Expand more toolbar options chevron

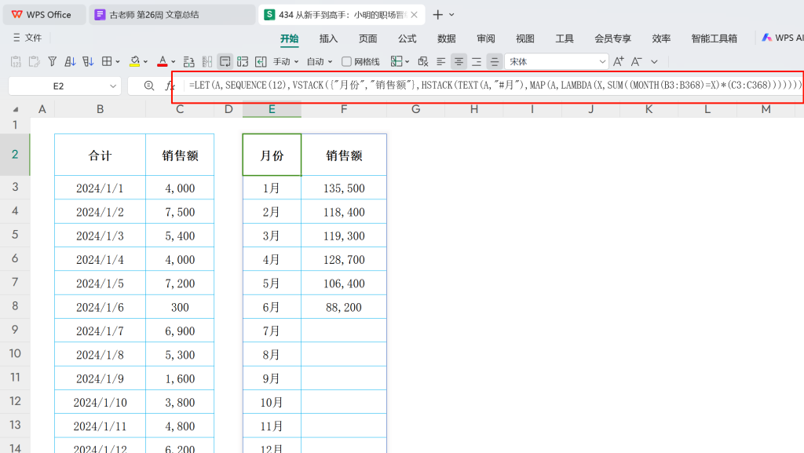click(654, 61)
